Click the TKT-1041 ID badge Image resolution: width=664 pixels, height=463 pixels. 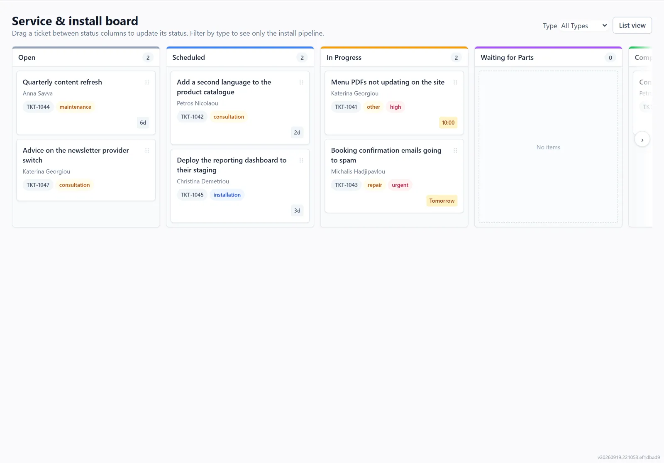(x=346, y=107)
